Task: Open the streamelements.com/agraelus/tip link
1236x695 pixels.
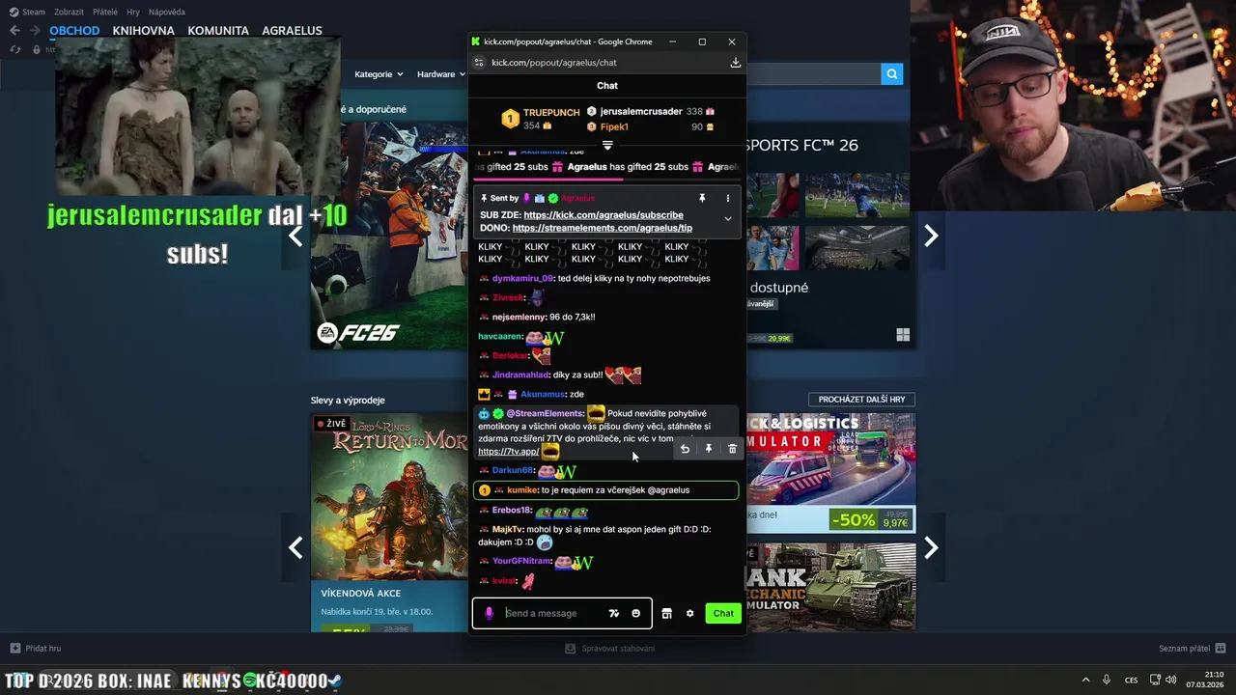Action: [x=603, y=228]
